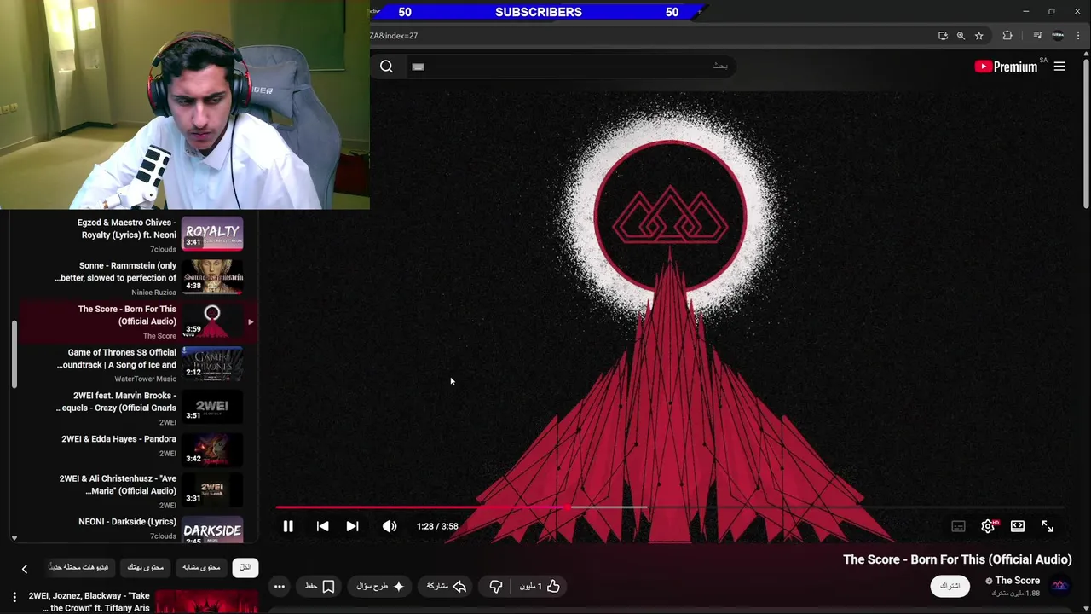Open the DARKSIDE video thumbnail
Screen dimensions: 1091x614
click(x=212, y=530)
